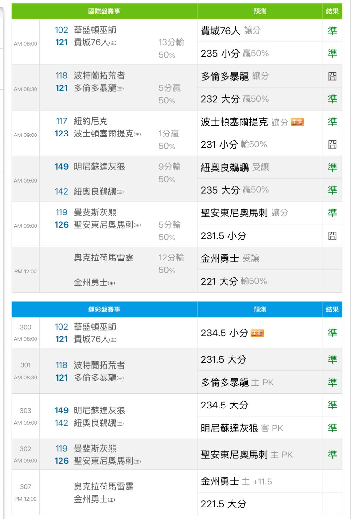Click the 221 大分 輸50% prediction
The image size is (355, 519).
pyautogui.click(x=234, y=281)
